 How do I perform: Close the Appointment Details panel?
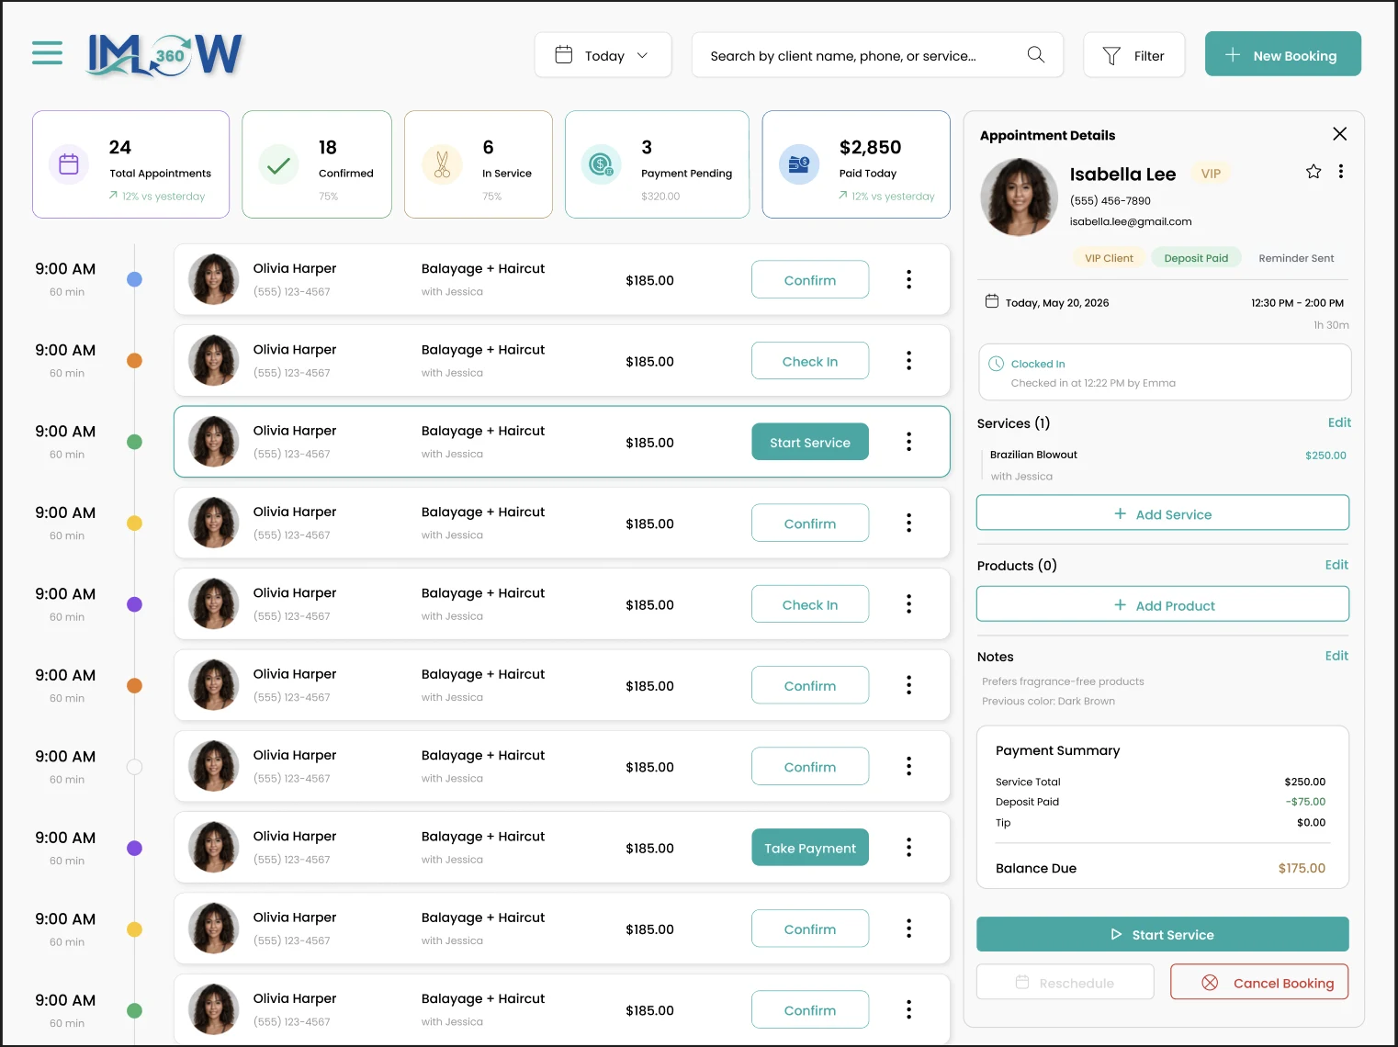(1339, 134)
